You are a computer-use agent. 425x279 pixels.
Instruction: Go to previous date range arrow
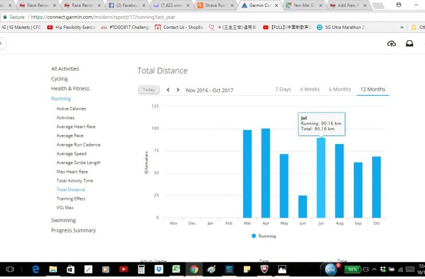click(168, 90)
